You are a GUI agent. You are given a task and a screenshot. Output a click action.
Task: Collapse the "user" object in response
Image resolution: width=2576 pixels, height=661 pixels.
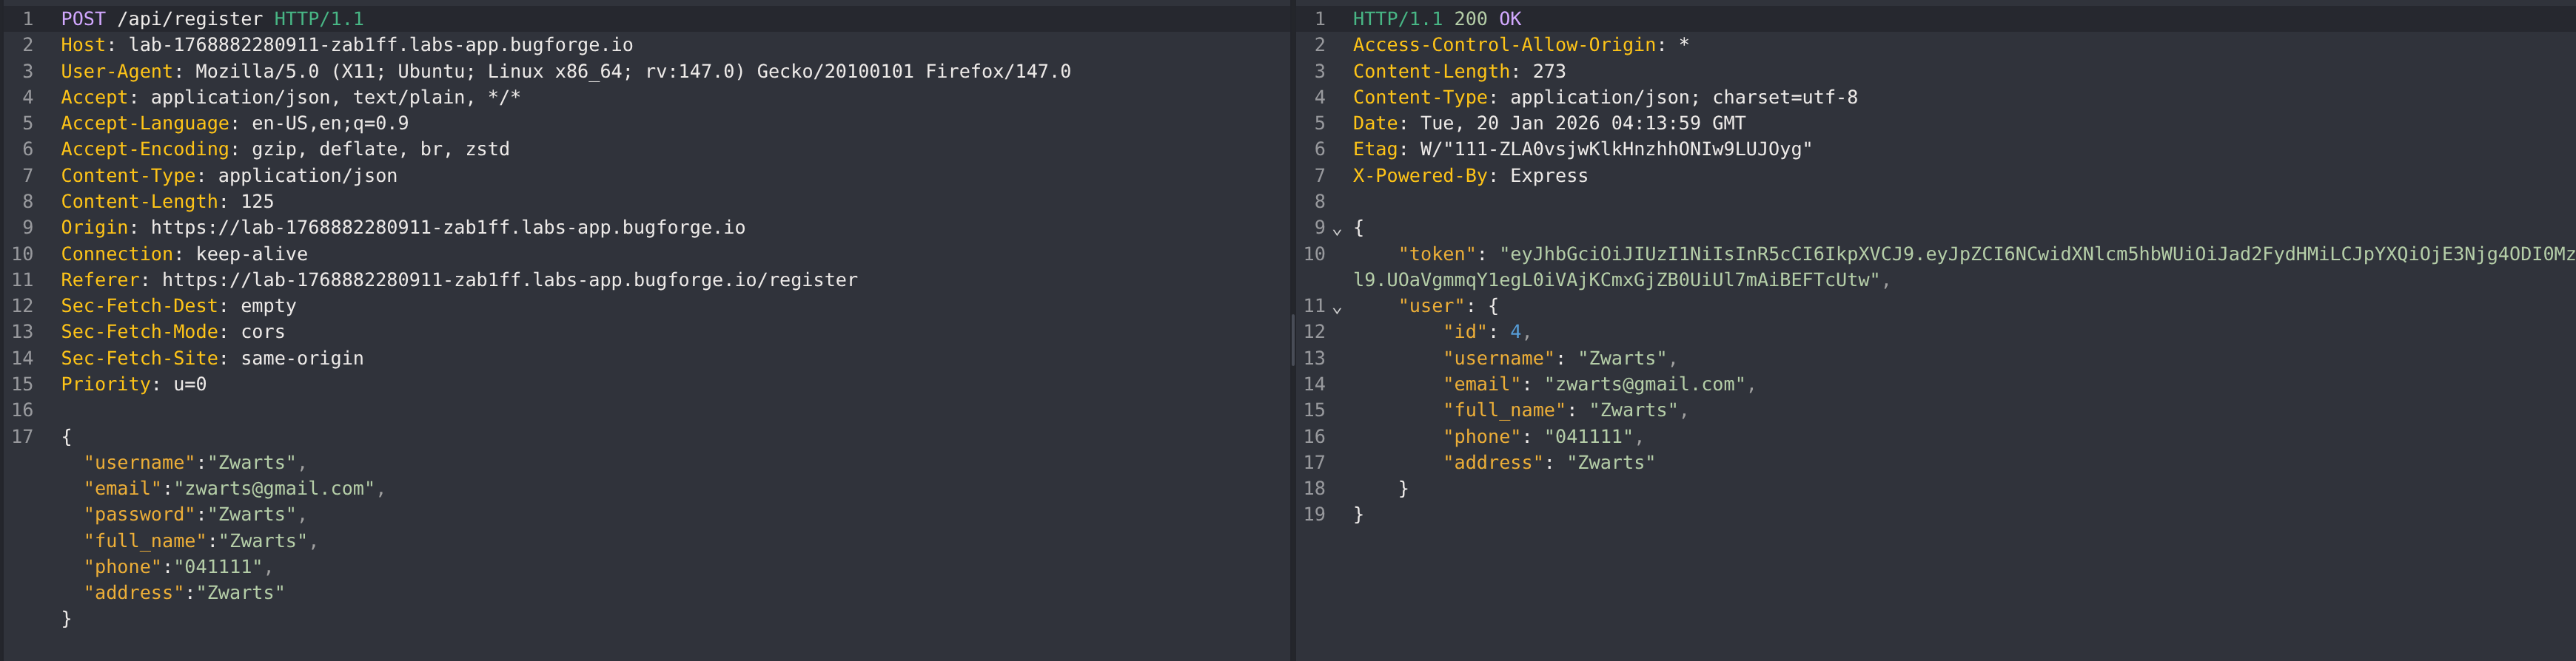[x=1337, y=308]
